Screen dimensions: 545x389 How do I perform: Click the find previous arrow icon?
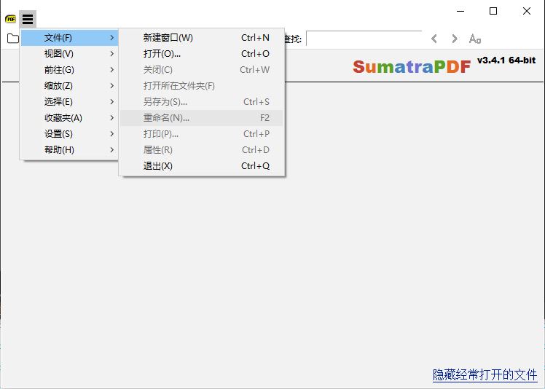(x=434, y=39)
